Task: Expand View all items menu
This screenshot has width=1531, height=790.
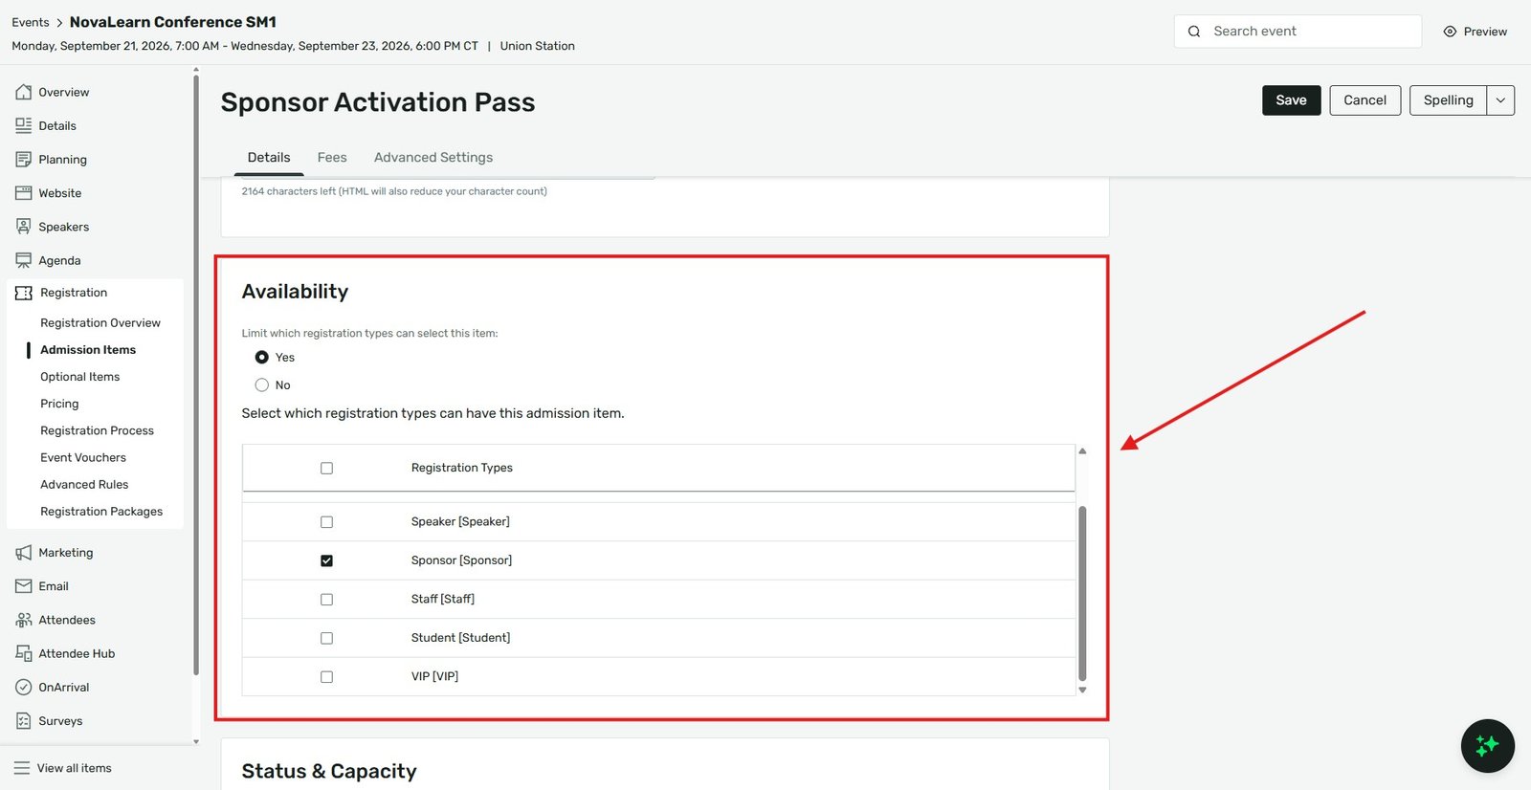Action: pyautogui.click(x=63, y=768)
